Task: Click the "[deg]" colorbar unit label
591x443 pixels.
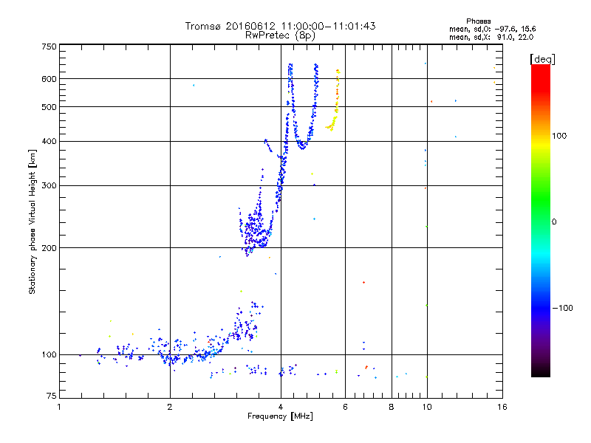Action: [x=542, y=59]
